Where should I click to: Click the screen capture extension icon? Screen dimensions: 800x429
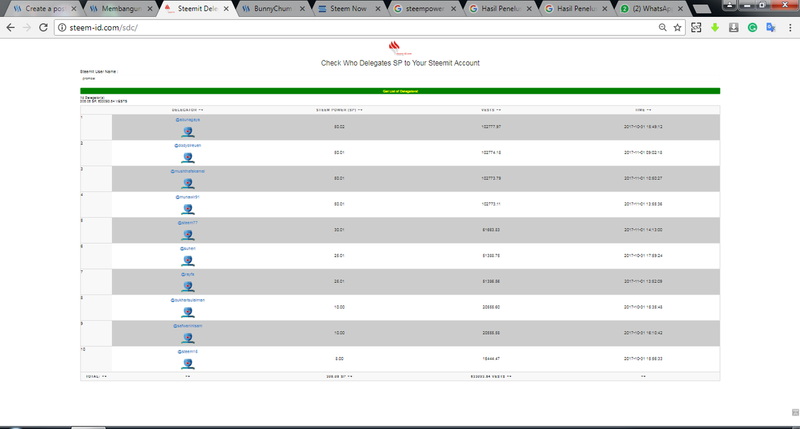tap(696, 27)
